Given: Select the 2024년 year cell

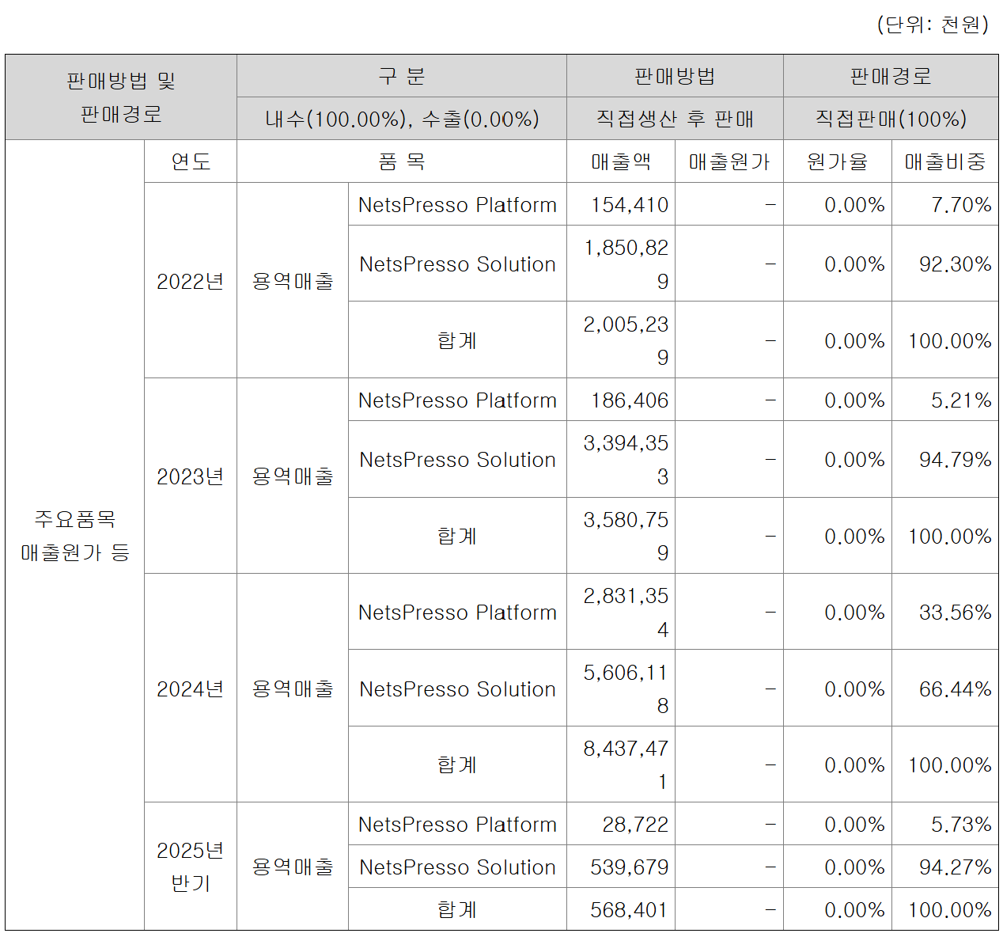Looking at the screenshot, I should tap(191, 689).
